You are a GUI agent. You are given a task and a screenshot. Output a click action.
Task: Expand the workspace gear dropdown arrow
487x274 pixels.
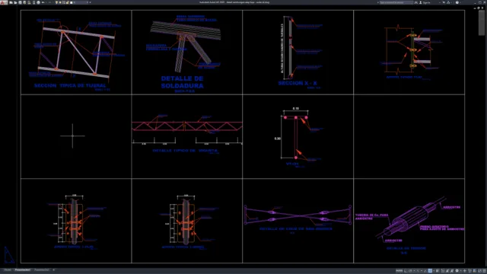pyautogui.click(x=461, y=271)
